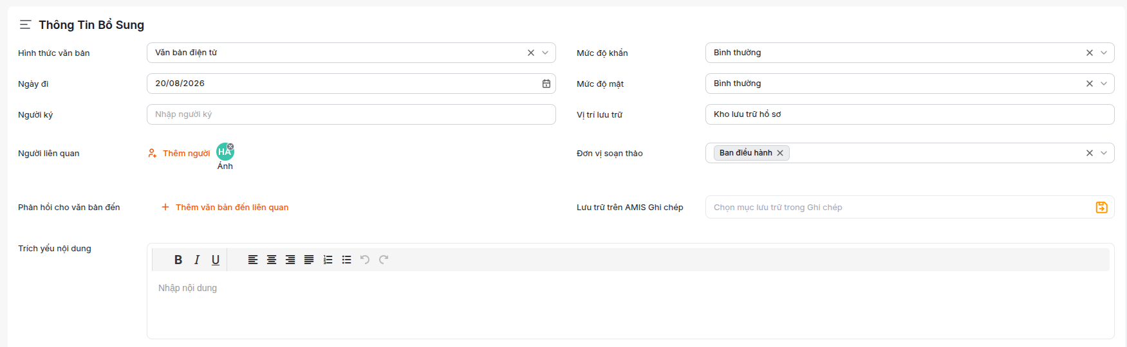
Task: Center align text in editor
Action: tap(272, 260)
